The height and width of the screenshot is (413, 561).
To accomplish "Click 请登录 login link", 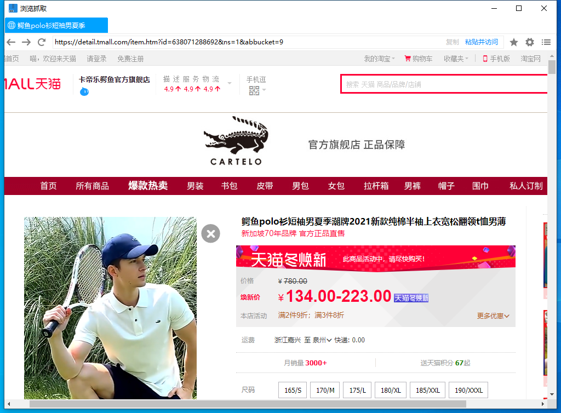I will point(96,59).
